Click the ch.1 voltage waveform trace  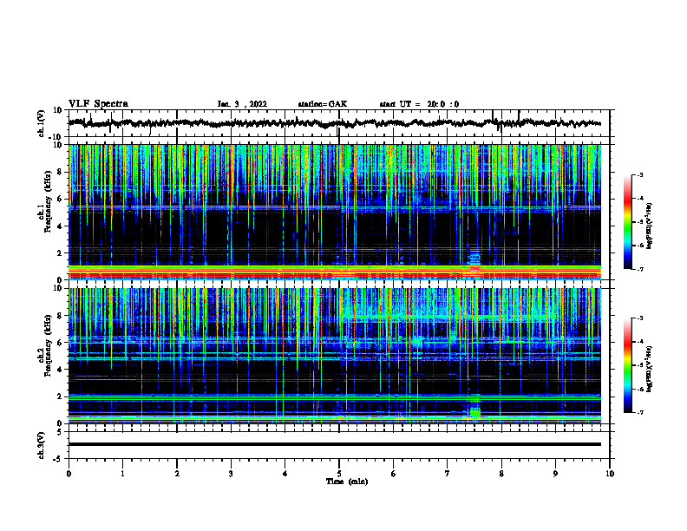pos(335,123)
